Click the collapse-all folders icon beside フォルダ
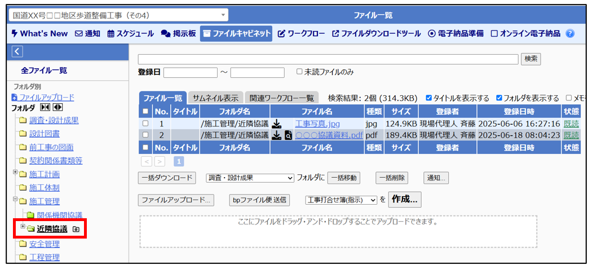 tap(46, 107)
